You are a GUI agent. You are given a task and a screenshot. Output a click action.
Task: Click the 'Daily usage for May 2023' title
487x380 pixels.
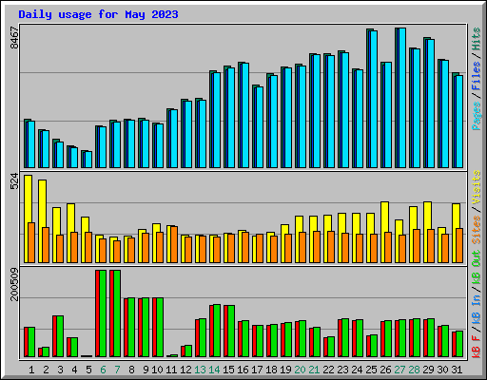click(98, 14)
